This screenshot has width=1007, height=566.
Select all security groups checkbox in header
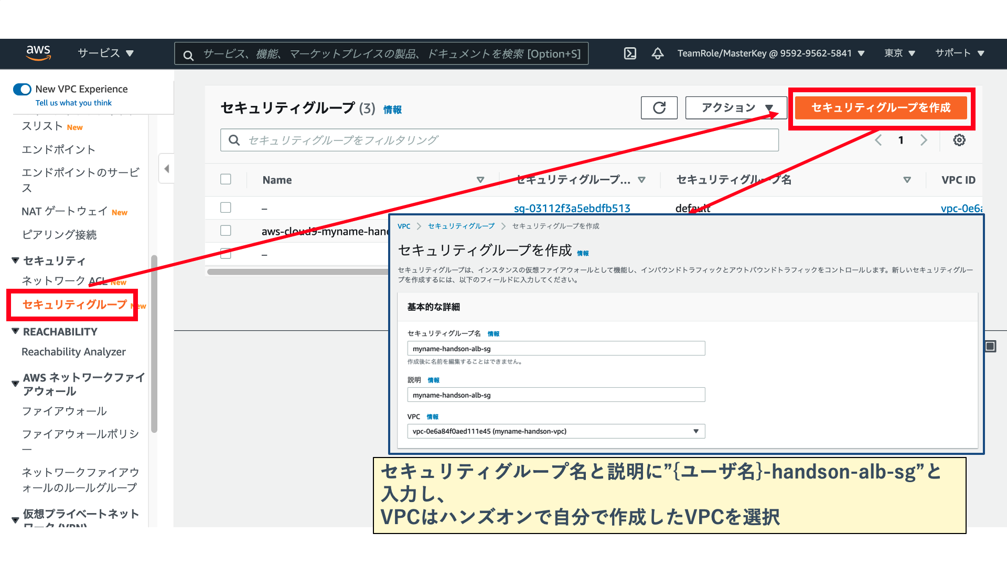226,179
